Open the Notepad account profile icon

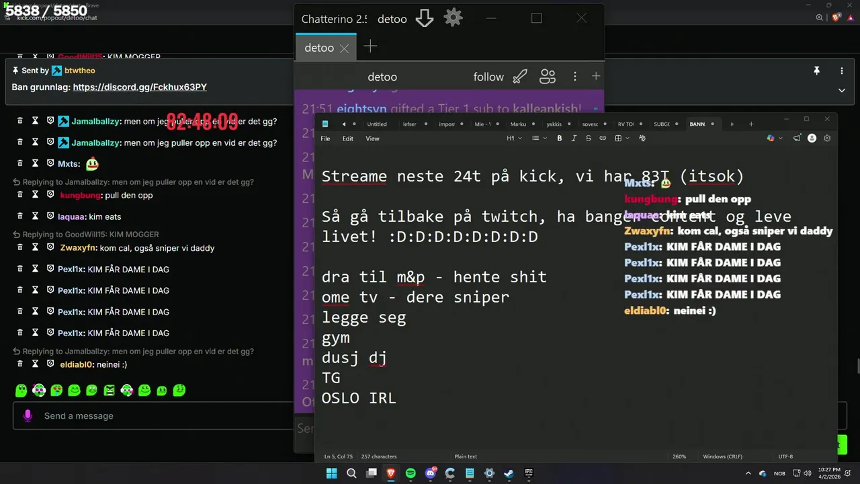812,138
